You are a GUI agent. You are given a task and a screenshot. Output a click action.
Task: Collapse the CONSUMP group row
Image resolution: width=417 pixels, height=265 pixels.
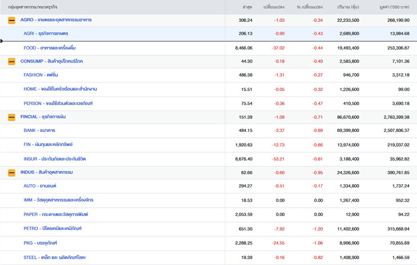pyautogui.click(x=11, y=62)
